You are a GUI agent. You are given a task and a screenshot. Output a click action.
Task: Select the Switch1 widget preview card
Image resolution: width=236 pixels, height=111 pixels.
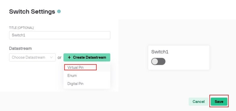179,58
